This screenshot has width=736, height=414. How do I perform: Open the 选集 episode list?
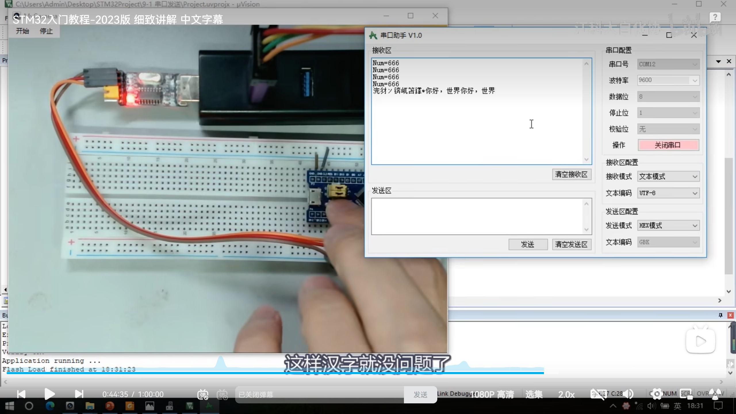[x=534, y=394]
